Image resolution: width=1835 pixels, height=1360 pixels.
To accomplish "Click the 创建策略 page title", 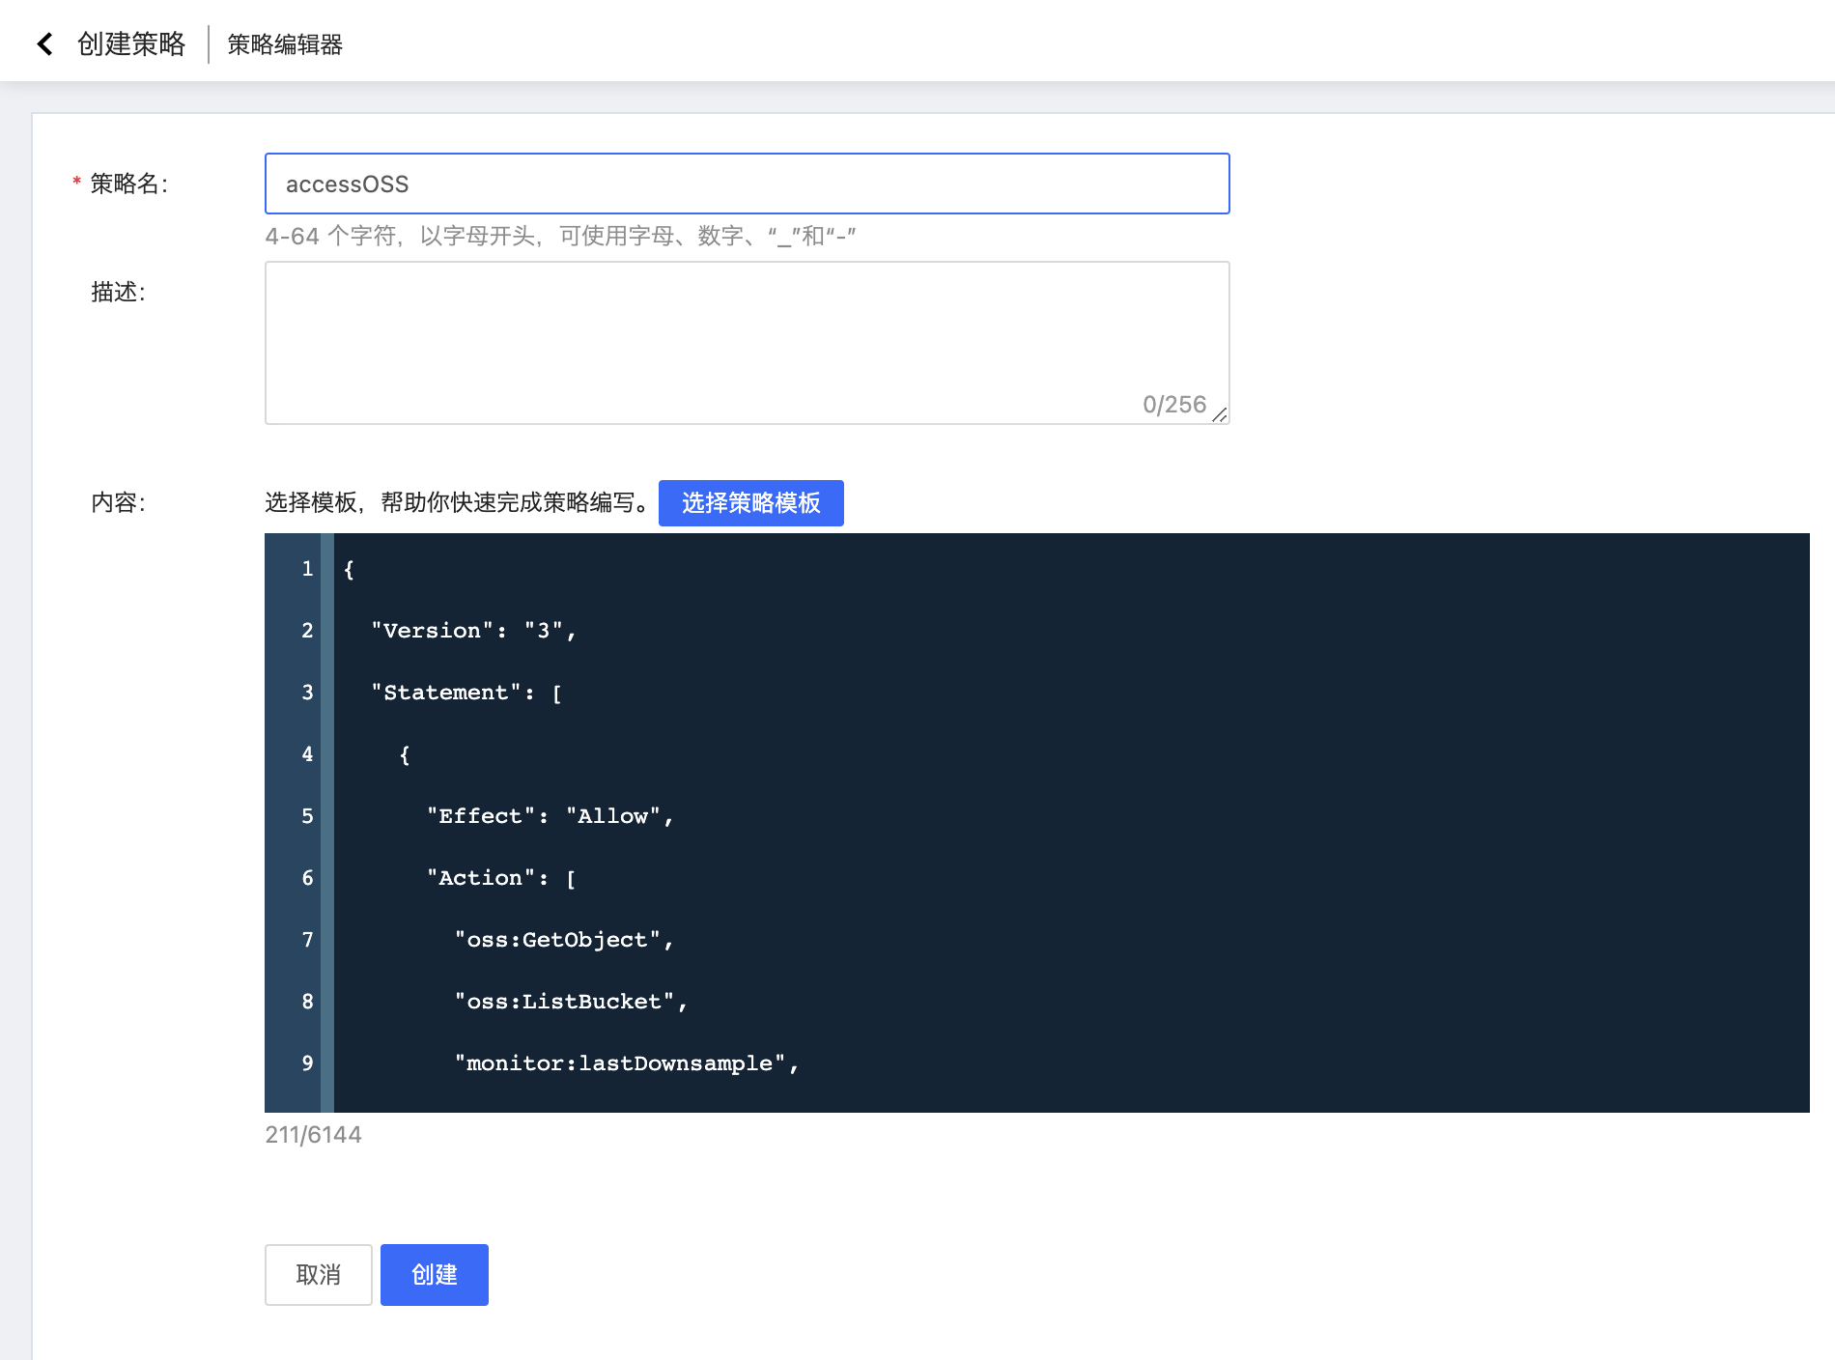I will tap(132, 42).
